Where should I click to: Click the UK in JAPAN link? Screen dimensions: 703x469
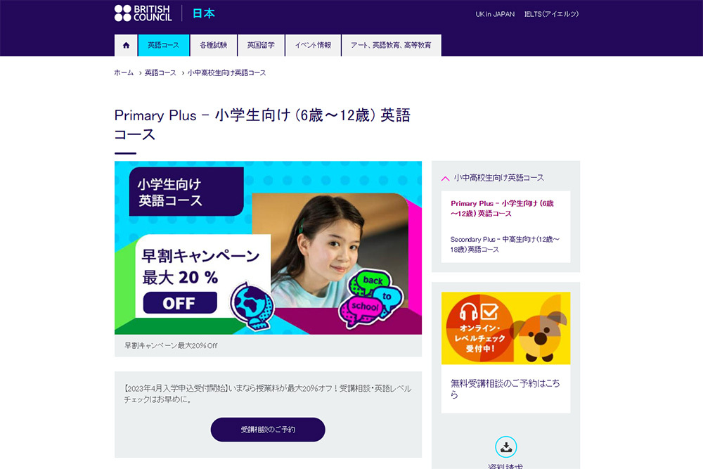pyautogui.click(x=495, y=14)
